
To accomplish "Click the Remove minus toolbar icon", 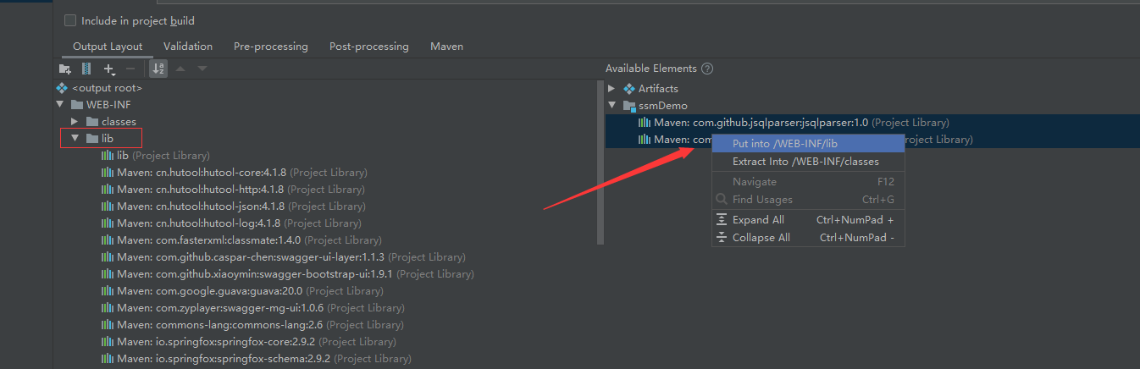I will point(130,69).
